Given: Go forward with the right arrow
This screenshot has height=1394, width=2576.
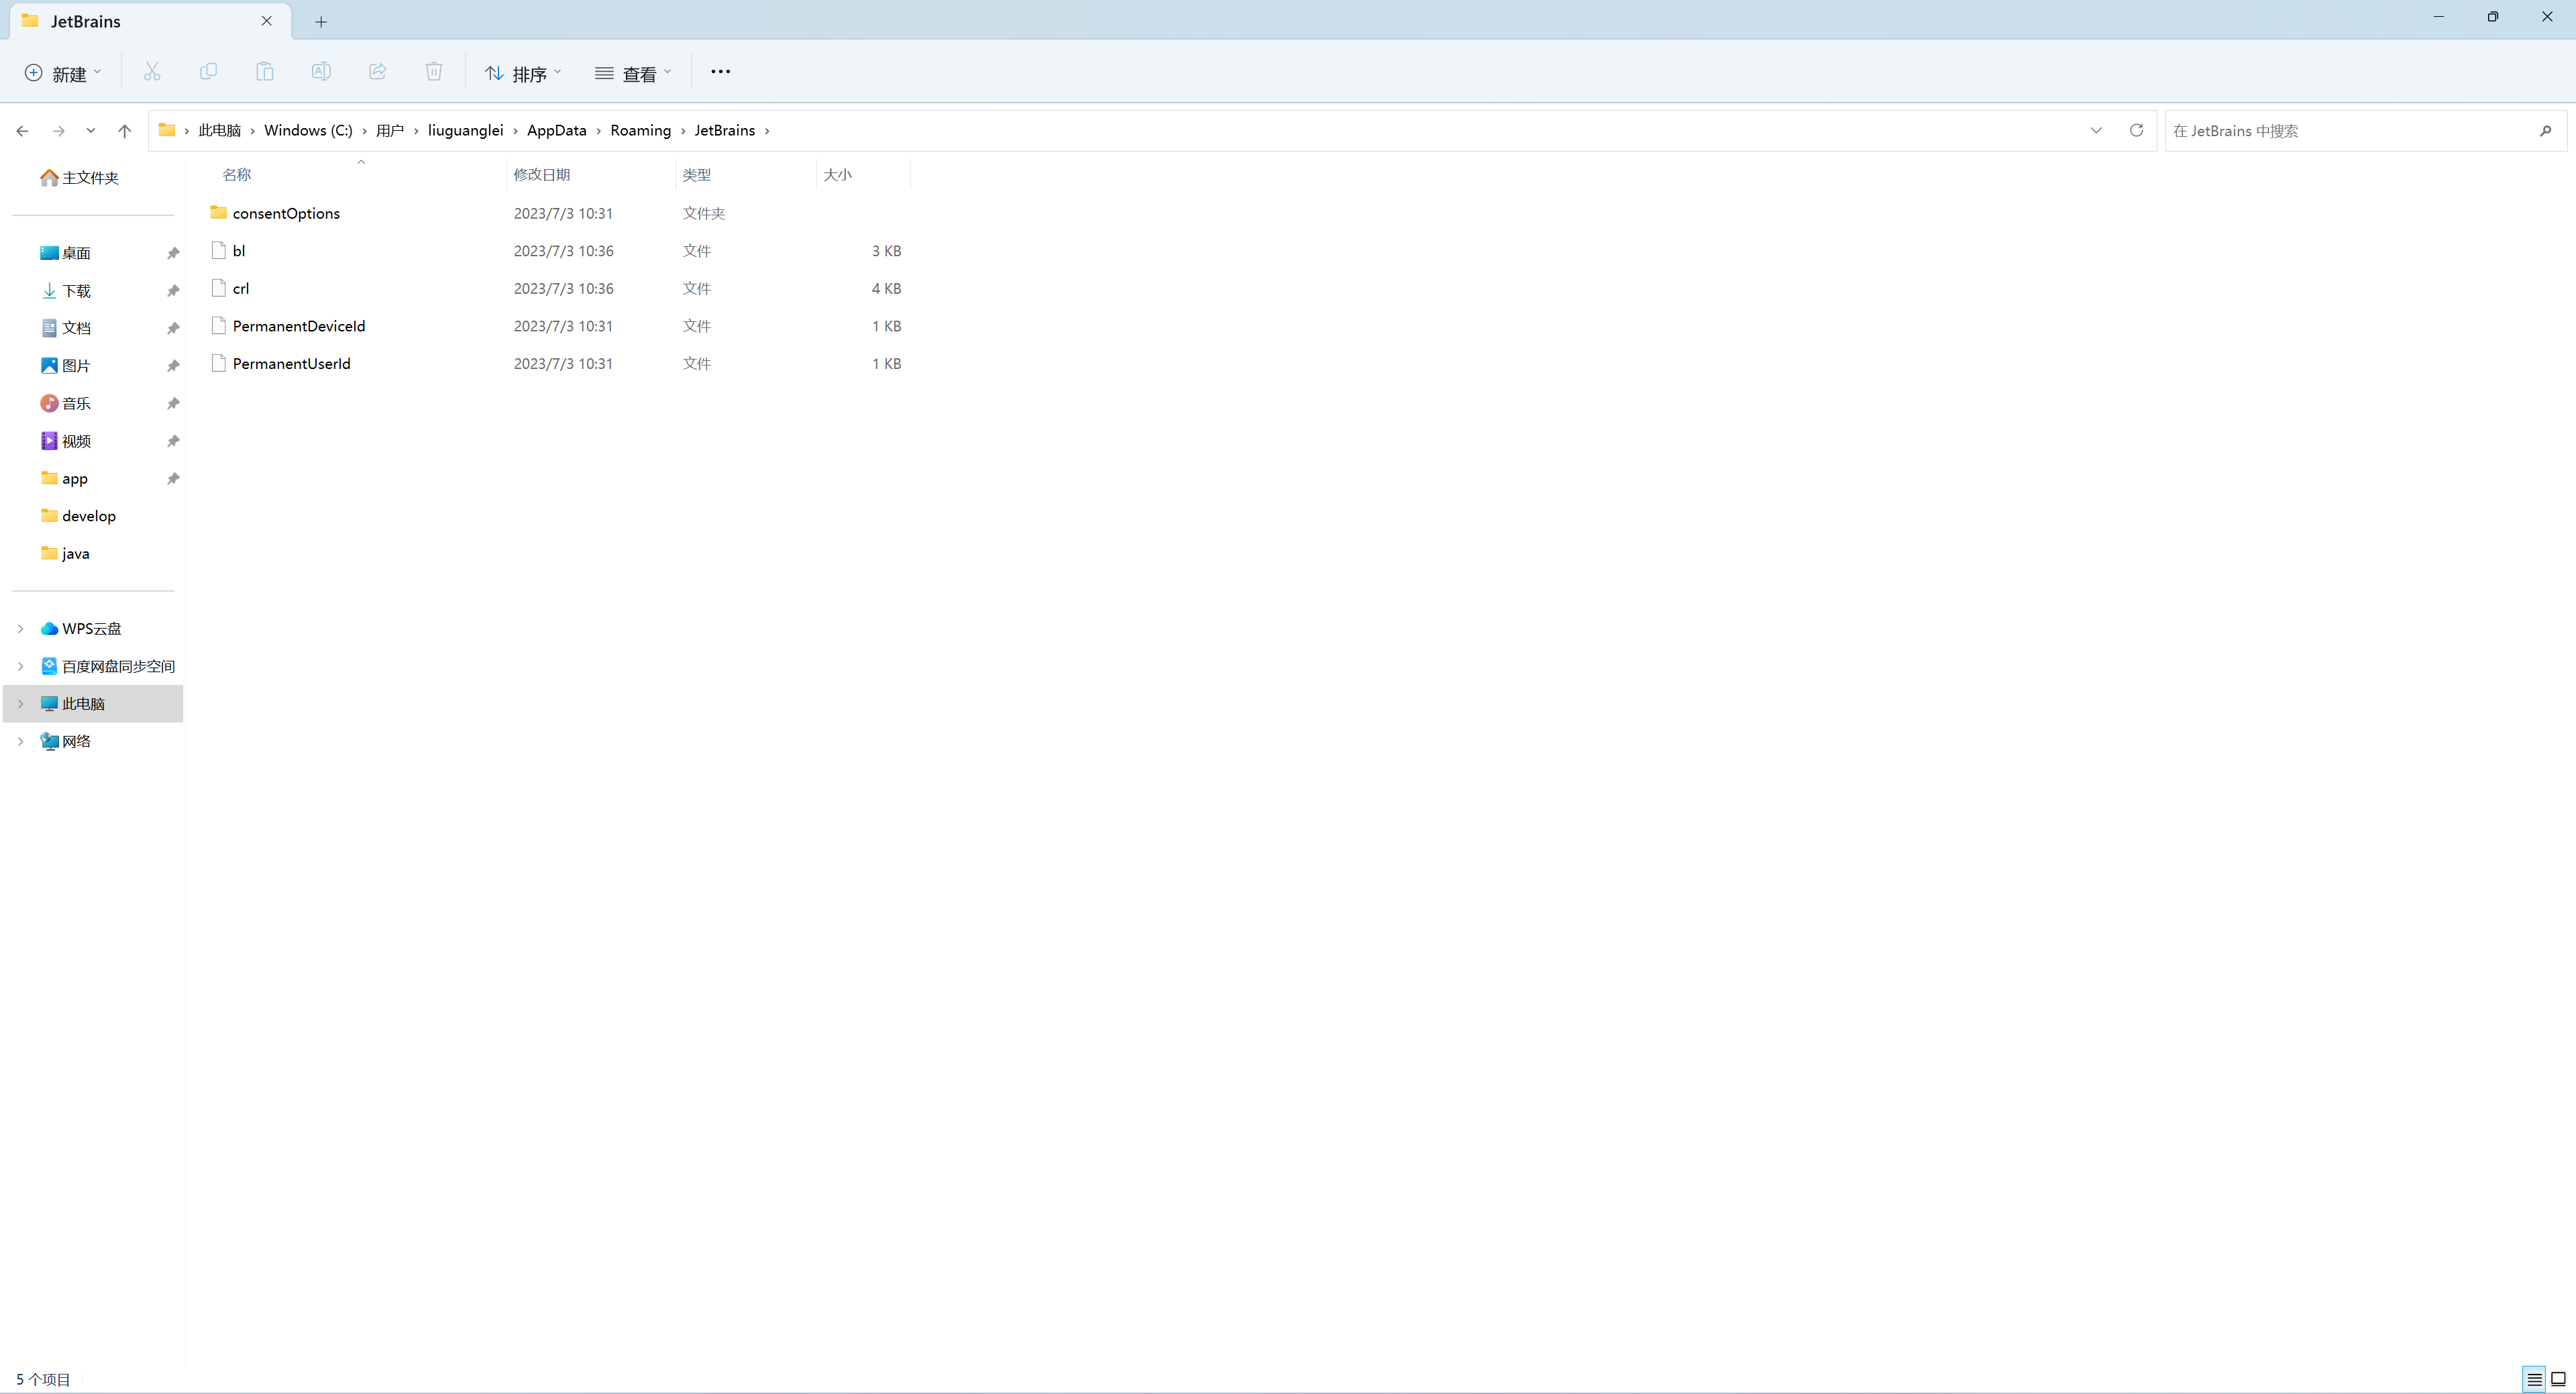Looking at the screenshot, I should [x=58, y=131].
